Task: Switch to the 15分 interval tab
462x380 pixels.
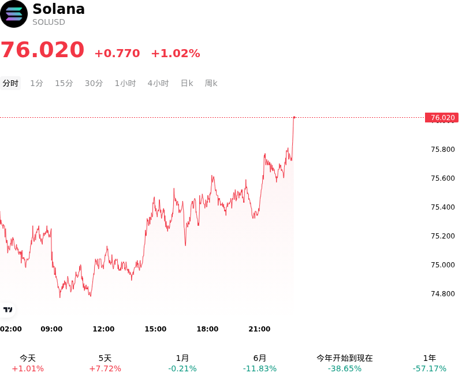Action: coord(64,83)
